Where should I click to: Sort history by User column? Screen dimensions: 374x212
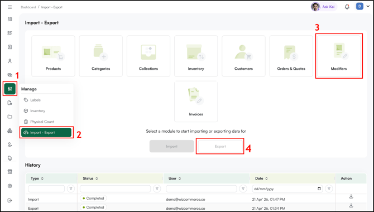pos(180,179)
